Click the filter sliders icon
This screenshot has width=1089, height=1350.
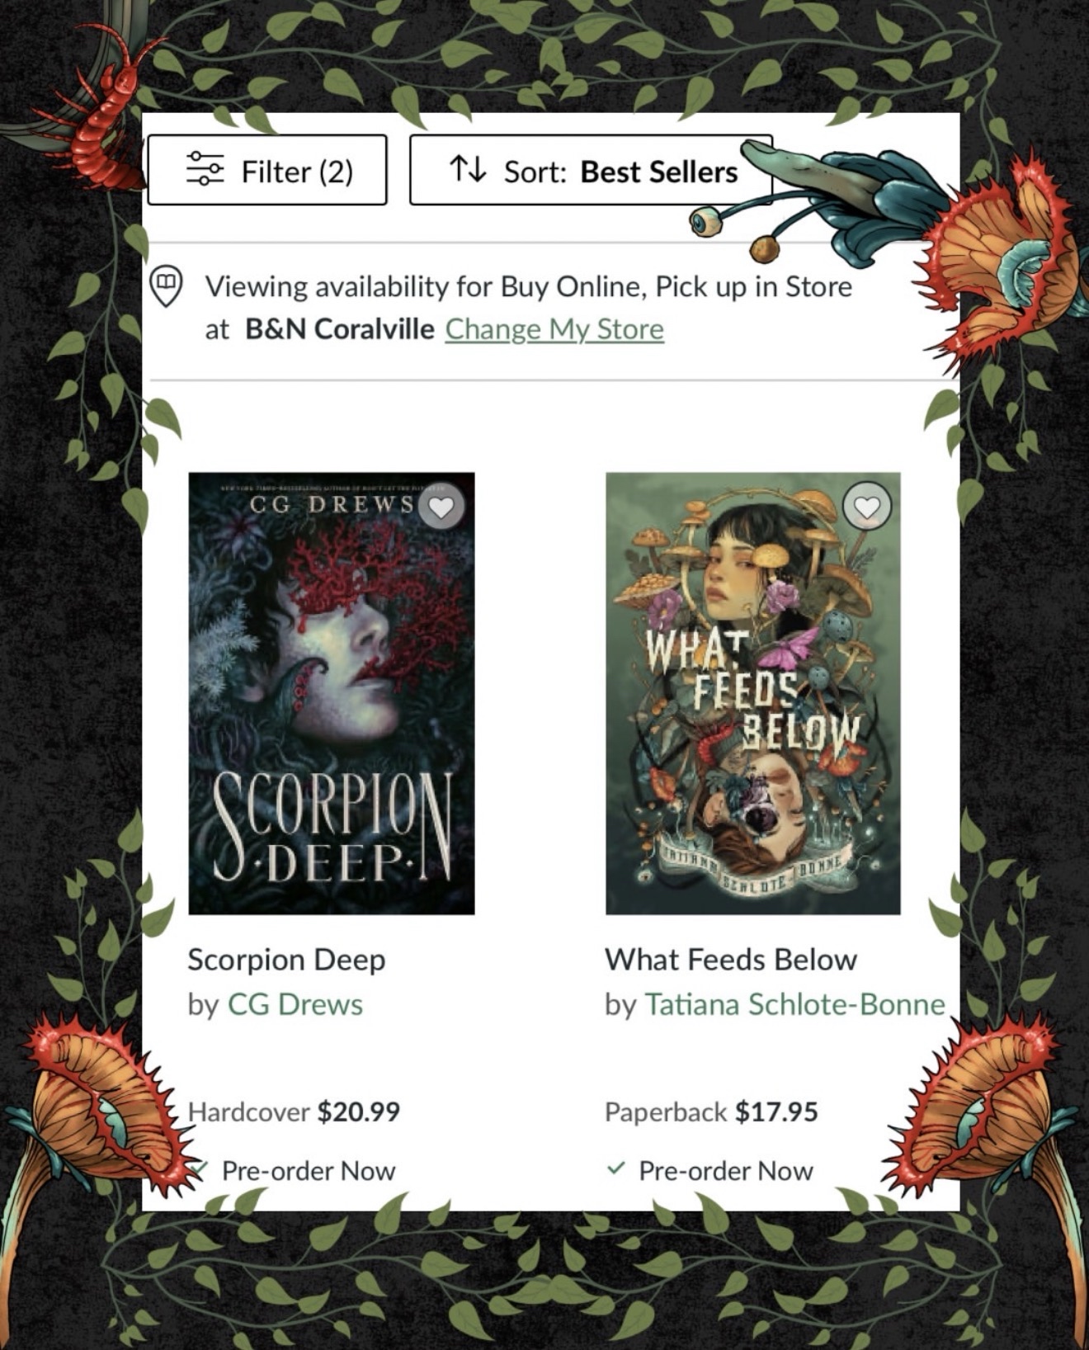point(205,169)
